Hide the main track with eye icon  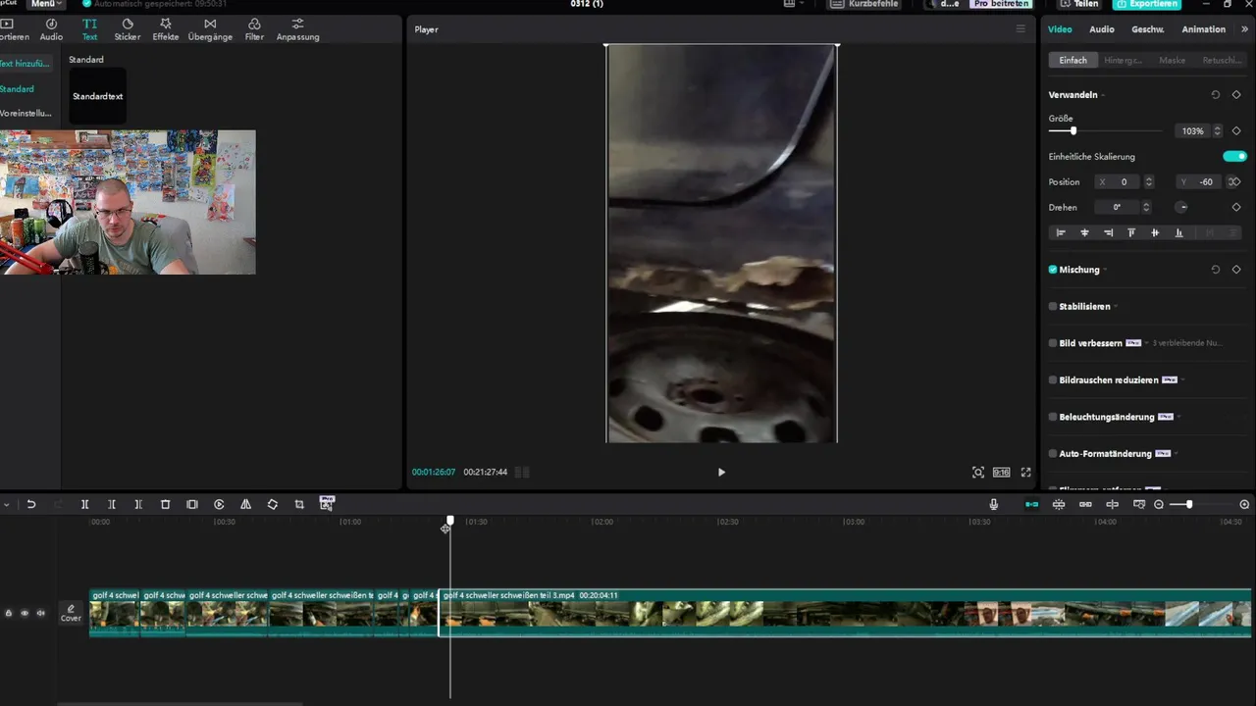[x=25, y=613]
